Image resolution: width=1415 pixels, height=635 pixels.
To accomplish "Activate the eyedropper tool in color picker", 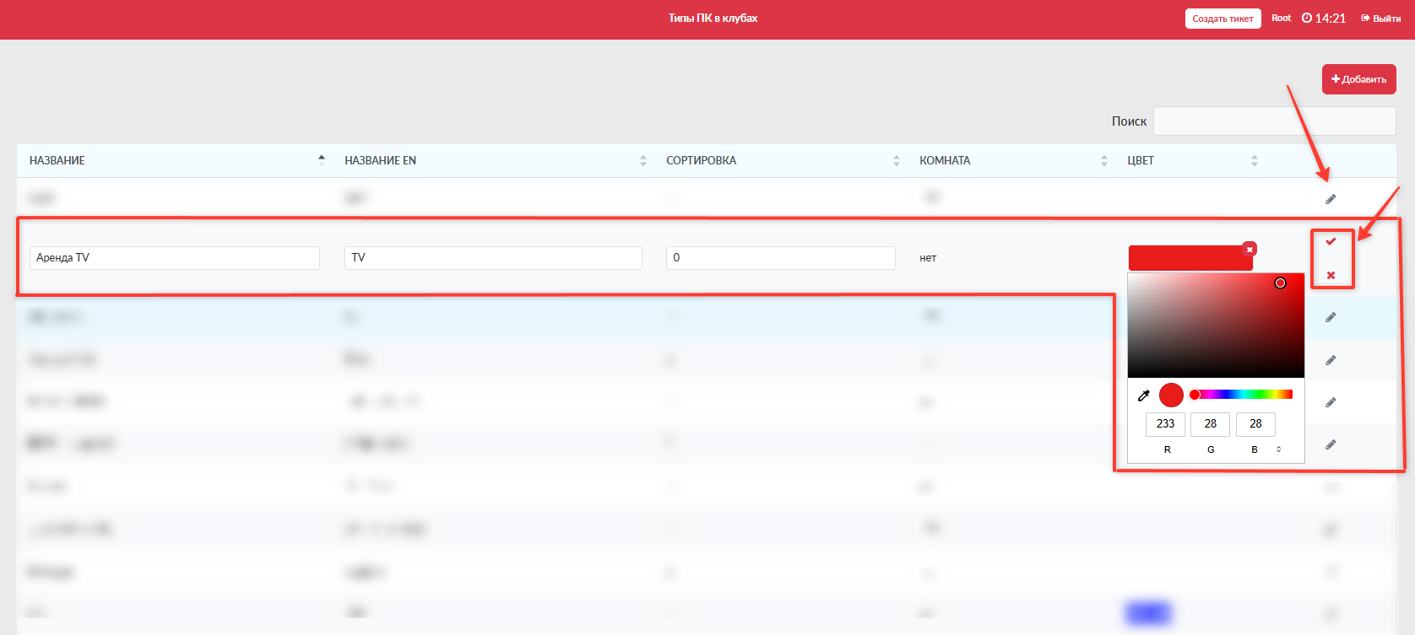I will pos(1144,396).
